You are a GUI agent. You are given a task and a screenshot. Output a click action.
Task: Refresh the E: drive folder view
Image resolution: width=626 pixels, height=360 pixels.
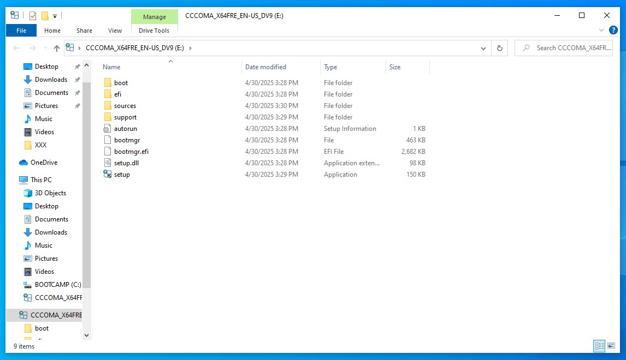(499, 48)
